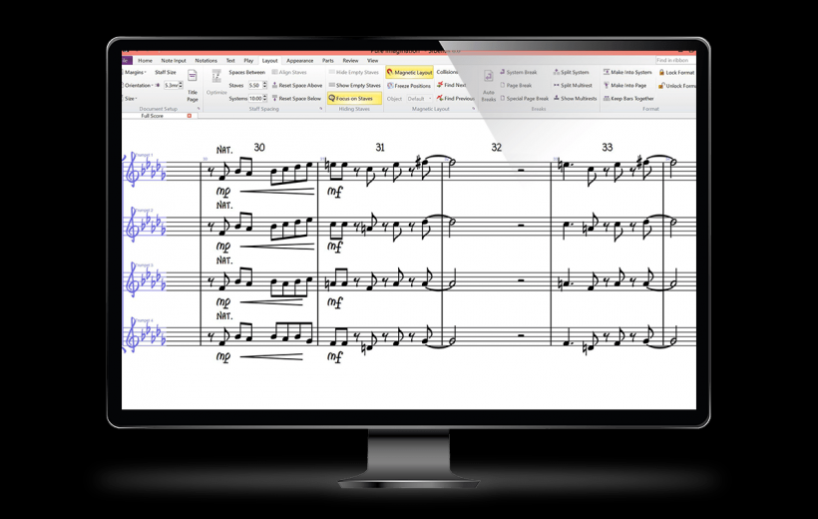Click Split System

pyautogui.click(x=571, y=73)
